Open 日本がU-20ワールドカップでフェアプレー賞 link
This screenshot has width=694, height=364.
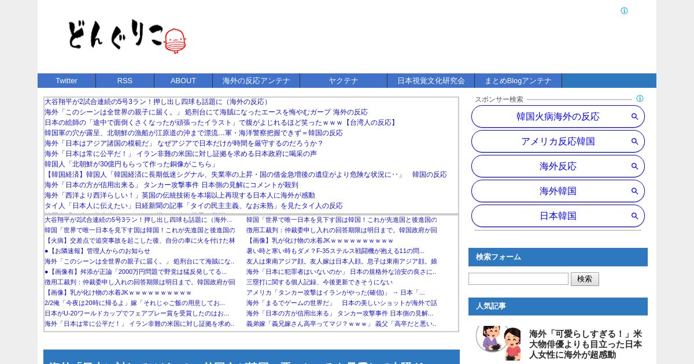[137, 313]
